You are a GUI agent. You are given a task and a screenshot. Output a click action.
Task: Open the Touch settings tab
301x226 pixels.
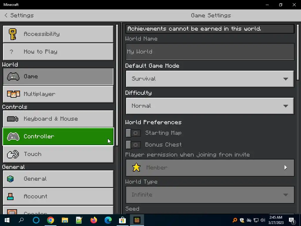click(x=58, y=154)
